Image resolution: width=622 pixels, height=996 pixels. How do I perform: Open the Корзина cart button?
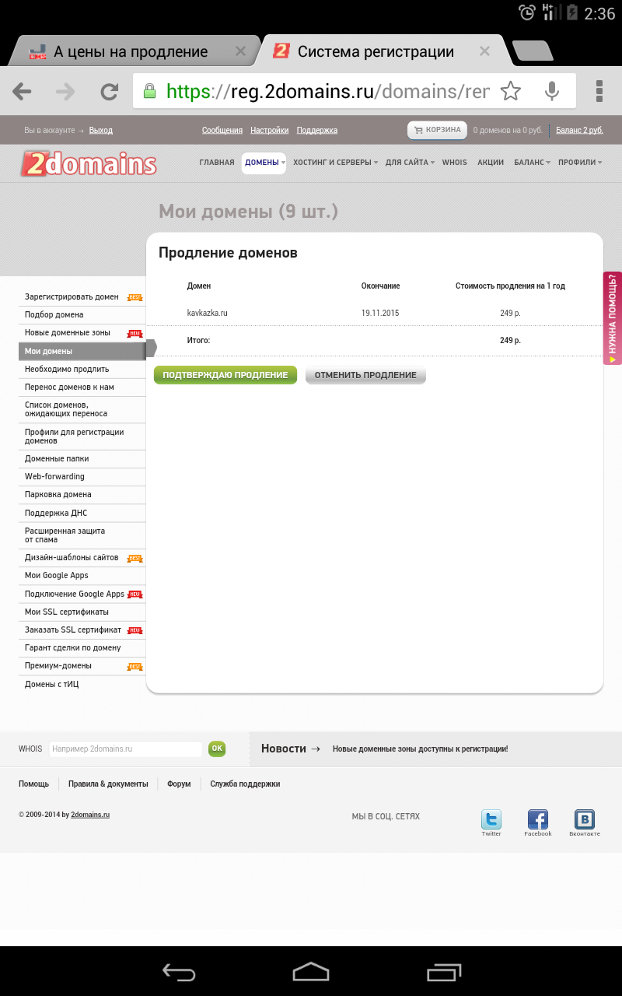(436, 130)
